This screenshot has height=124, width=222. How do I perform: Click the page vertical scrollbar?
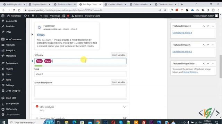click(221, 66)
